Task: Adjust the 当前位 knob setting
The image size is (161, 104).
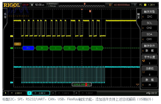Action: [150, 71]
